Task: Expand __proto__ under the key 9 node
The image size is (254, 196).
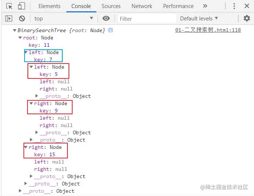Action: (37, 132)
